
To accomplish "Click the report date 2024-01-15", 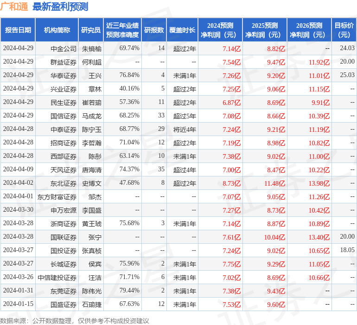I will pos(18,304).
